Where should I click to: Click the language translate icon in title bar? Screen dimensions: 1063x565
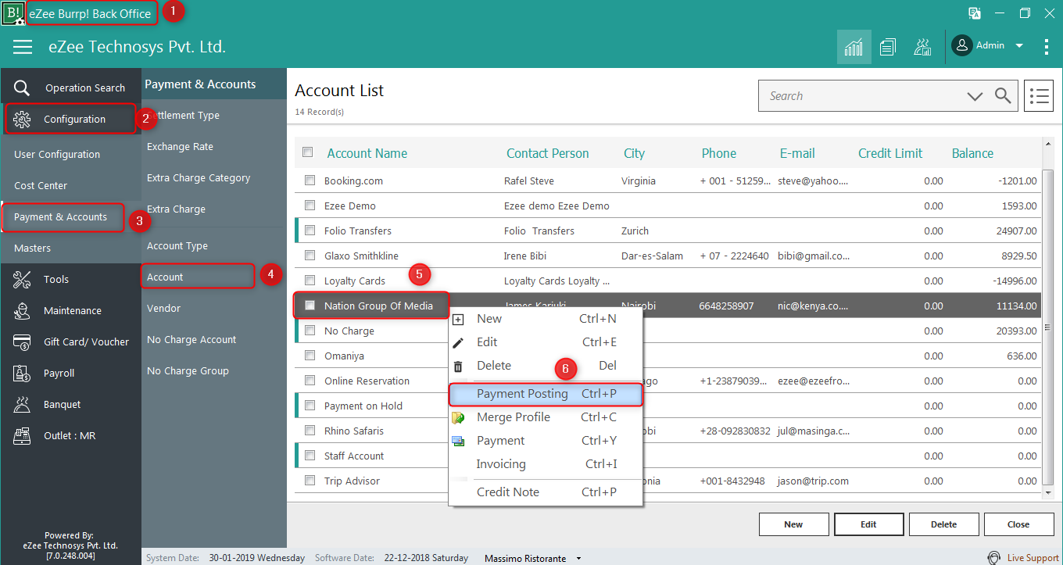975,13
